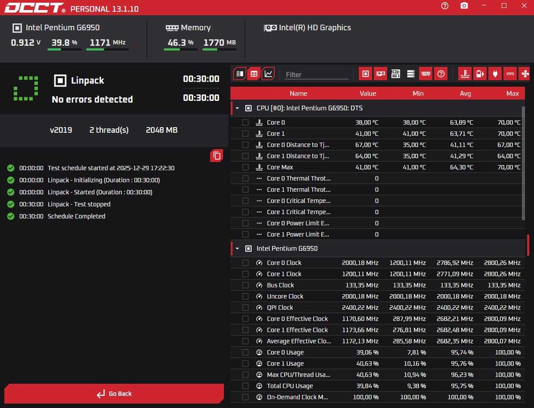Check the Bus Clock row checkbox
The width and height of the screenshot is (534, 408).
tap(245, 285)
